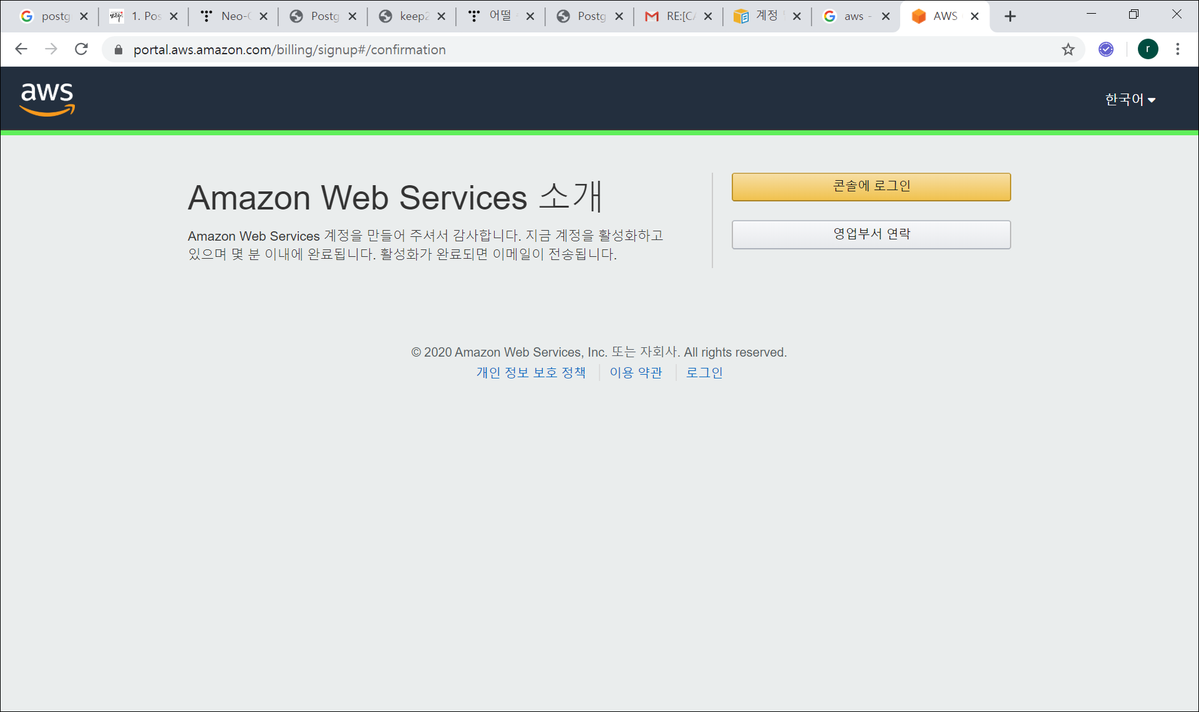Click the 영업부서 연락 button

pyautogui.click(x=871, y=234)
